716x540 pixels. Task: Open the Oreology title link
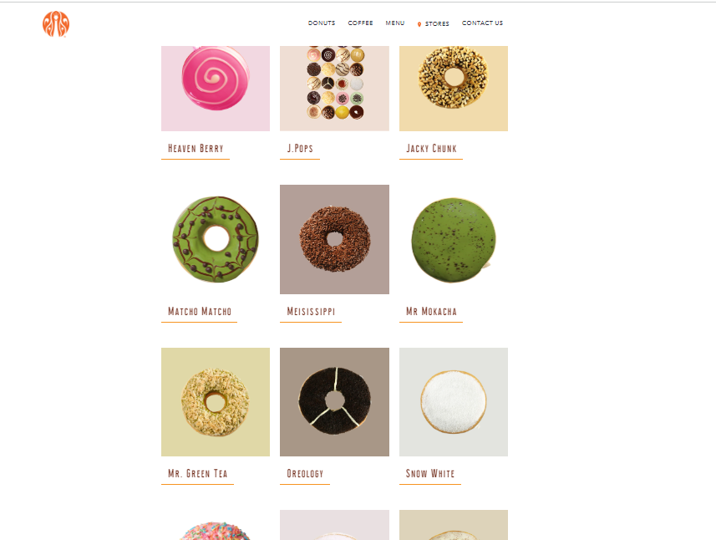305,474
